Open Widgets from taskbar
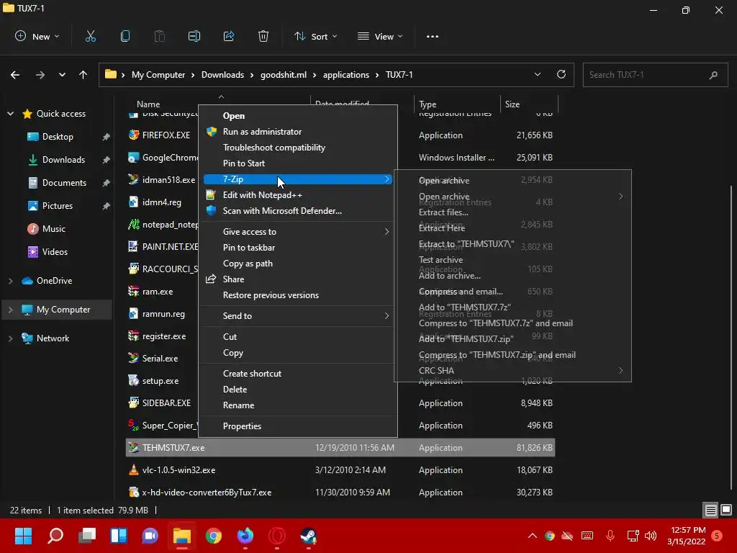This screenshot has height=553, width=737. click(x=119, y=536)
